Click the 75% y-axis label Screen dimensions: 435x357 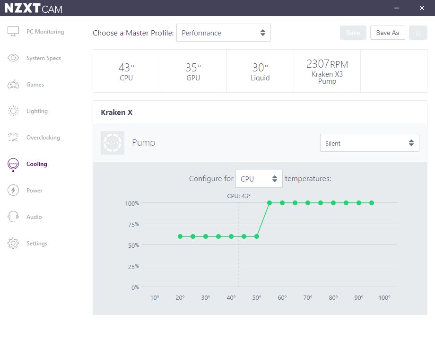click(133, 225)
